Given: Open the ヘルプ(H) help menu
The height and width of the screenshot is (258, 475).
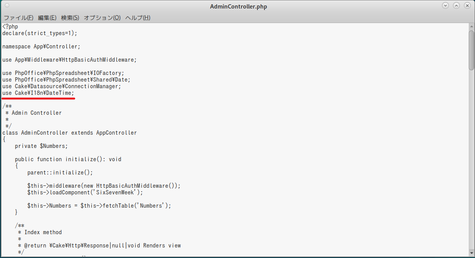Looking at the screenshot, I should (x=138, y=18).
